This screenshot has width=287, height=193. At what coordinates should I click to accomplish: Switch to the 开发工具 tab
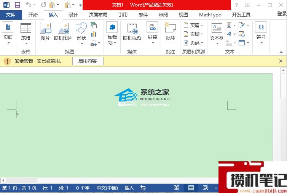point(241,15)
